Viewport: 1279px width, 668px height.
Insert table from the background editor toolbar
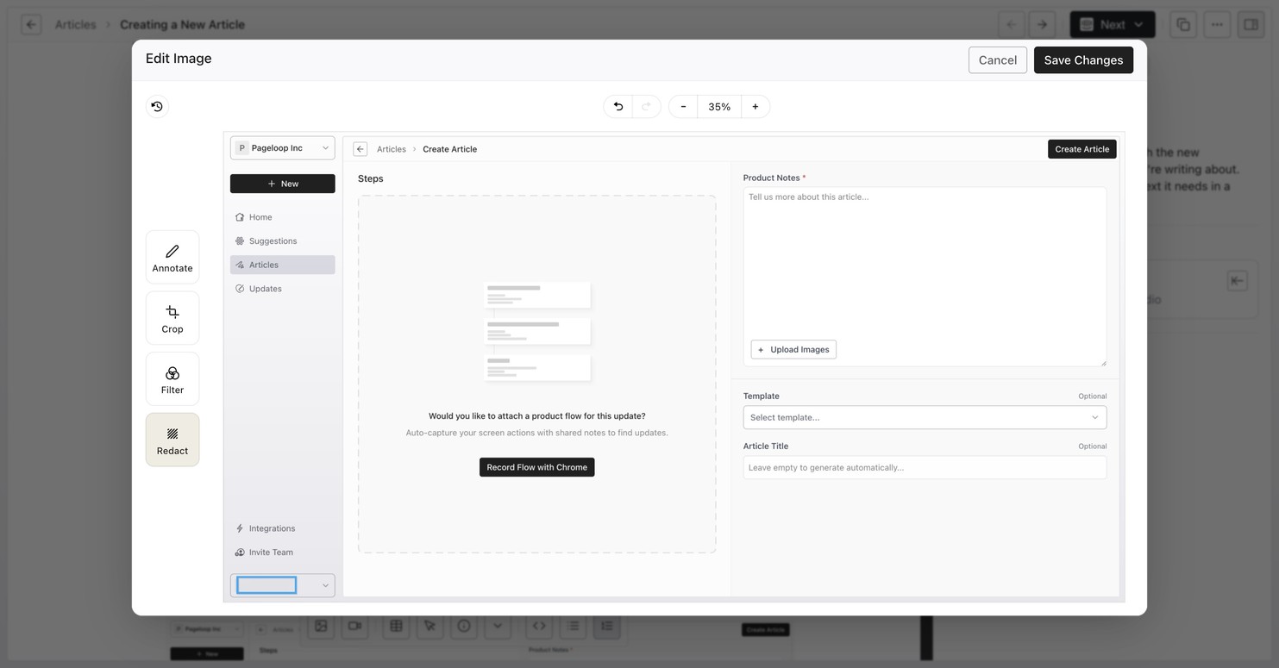pos(396,626)
